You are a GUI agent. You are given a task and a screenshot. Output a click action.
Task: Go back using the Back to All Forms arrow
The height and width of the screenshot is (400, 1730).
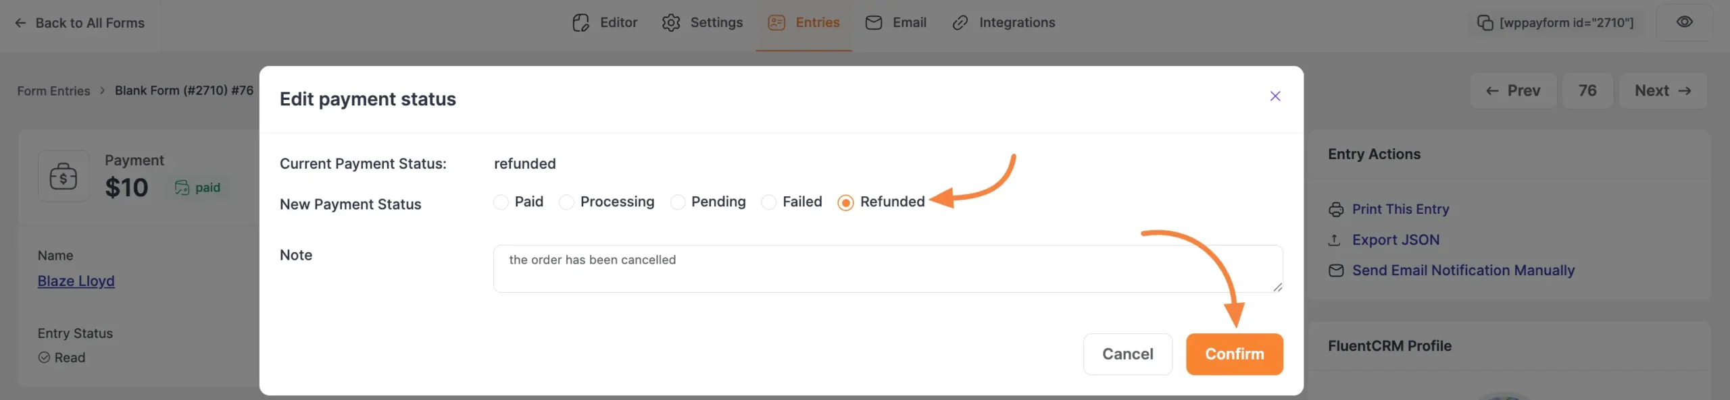[20, 22]
